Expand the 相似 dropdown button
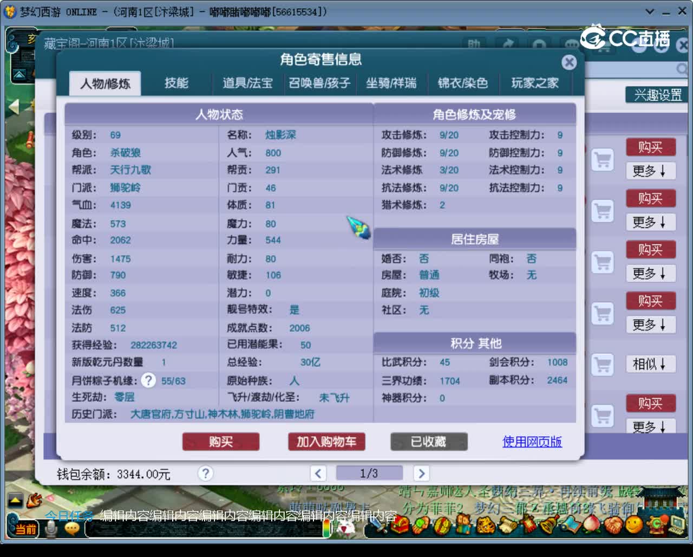693x557 pixels. click(x=650, y=364)
